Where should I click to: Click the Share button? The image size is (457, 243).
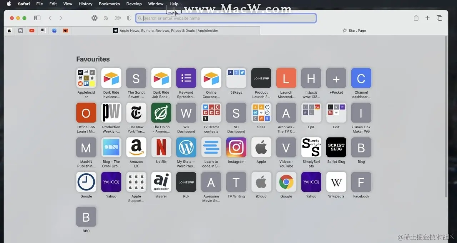point(416,18)
